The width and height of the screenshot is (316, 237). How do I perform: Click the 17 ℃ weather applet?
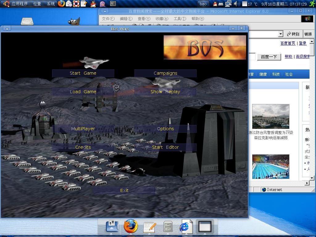(250, 4)
